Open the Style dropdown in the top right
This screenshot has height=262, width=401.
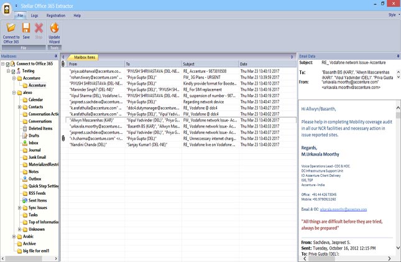coord(394,15)
